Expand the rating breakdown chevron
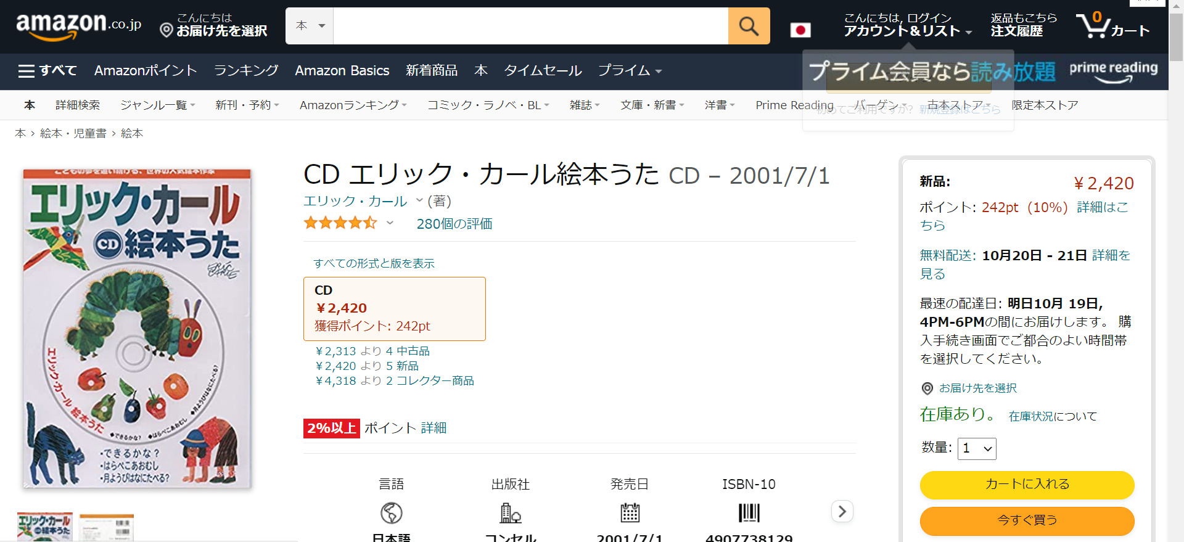Image resolution: width=1184 pixels, height=542 pixels. click(x=390, y=223)
